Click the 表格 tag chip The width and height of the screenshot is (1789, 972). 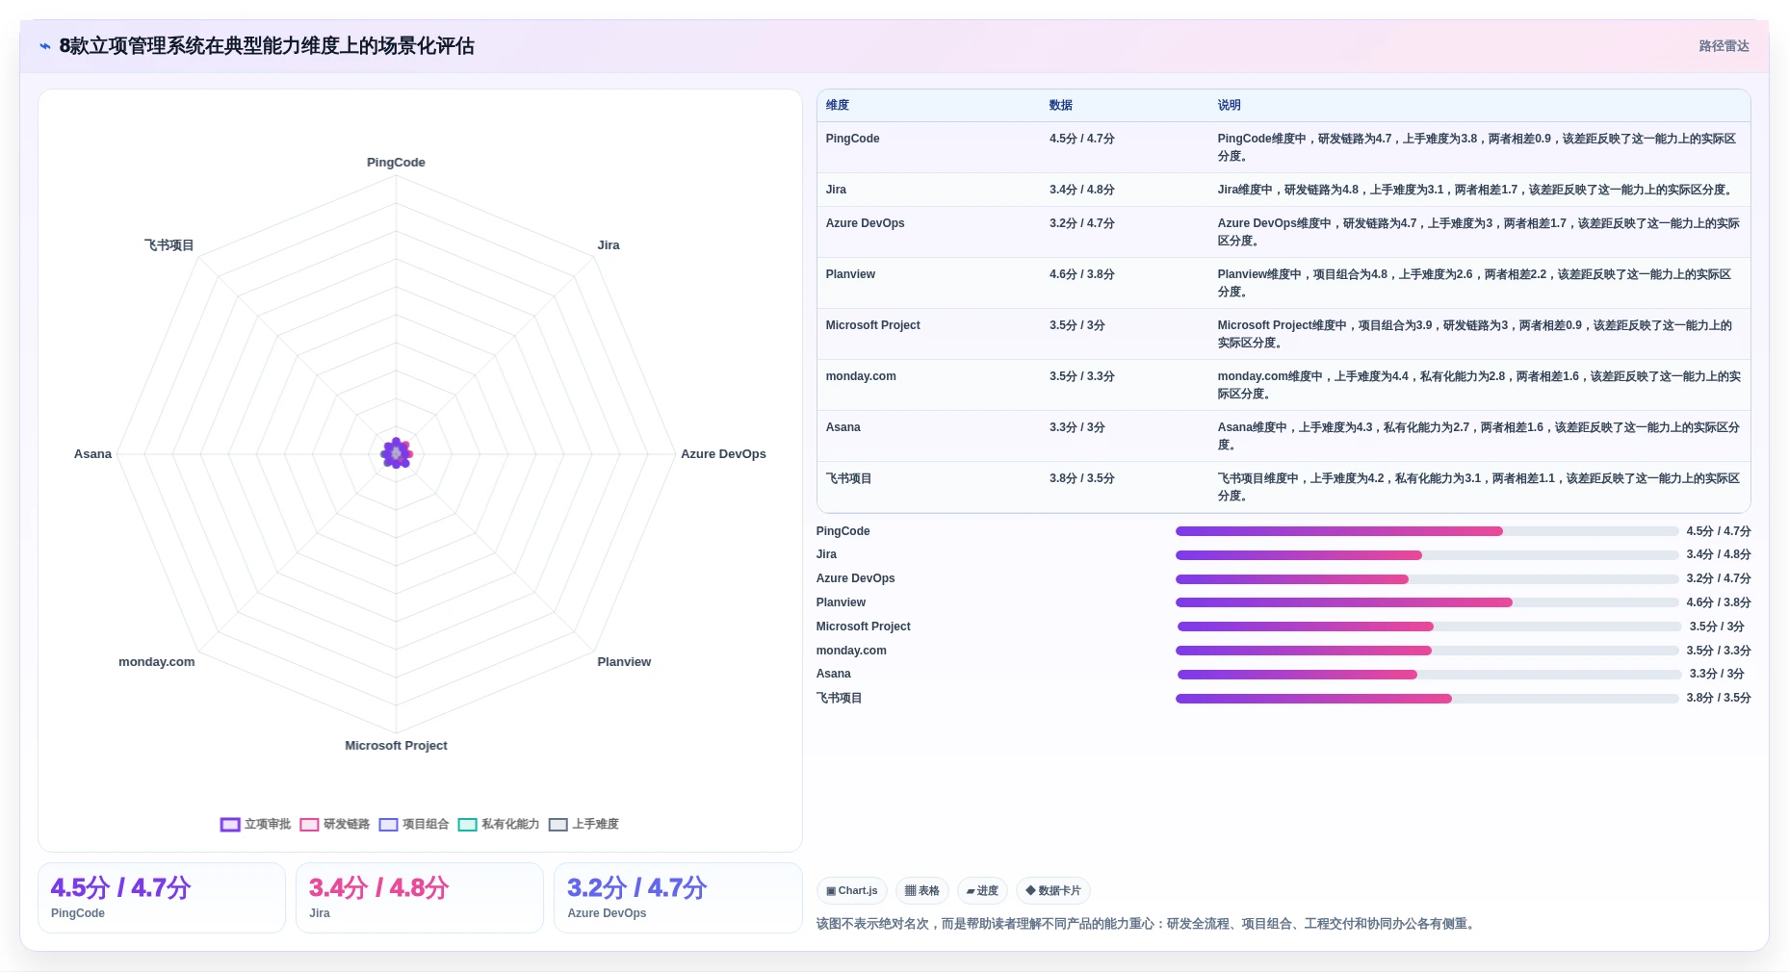pos(922,890)
